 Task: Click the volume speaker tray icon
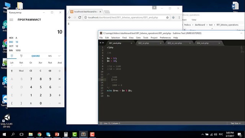click(216, 135)
